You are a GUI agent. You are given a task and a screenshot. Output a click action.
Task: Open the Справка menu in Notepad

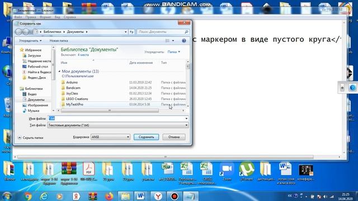(69, 17)
